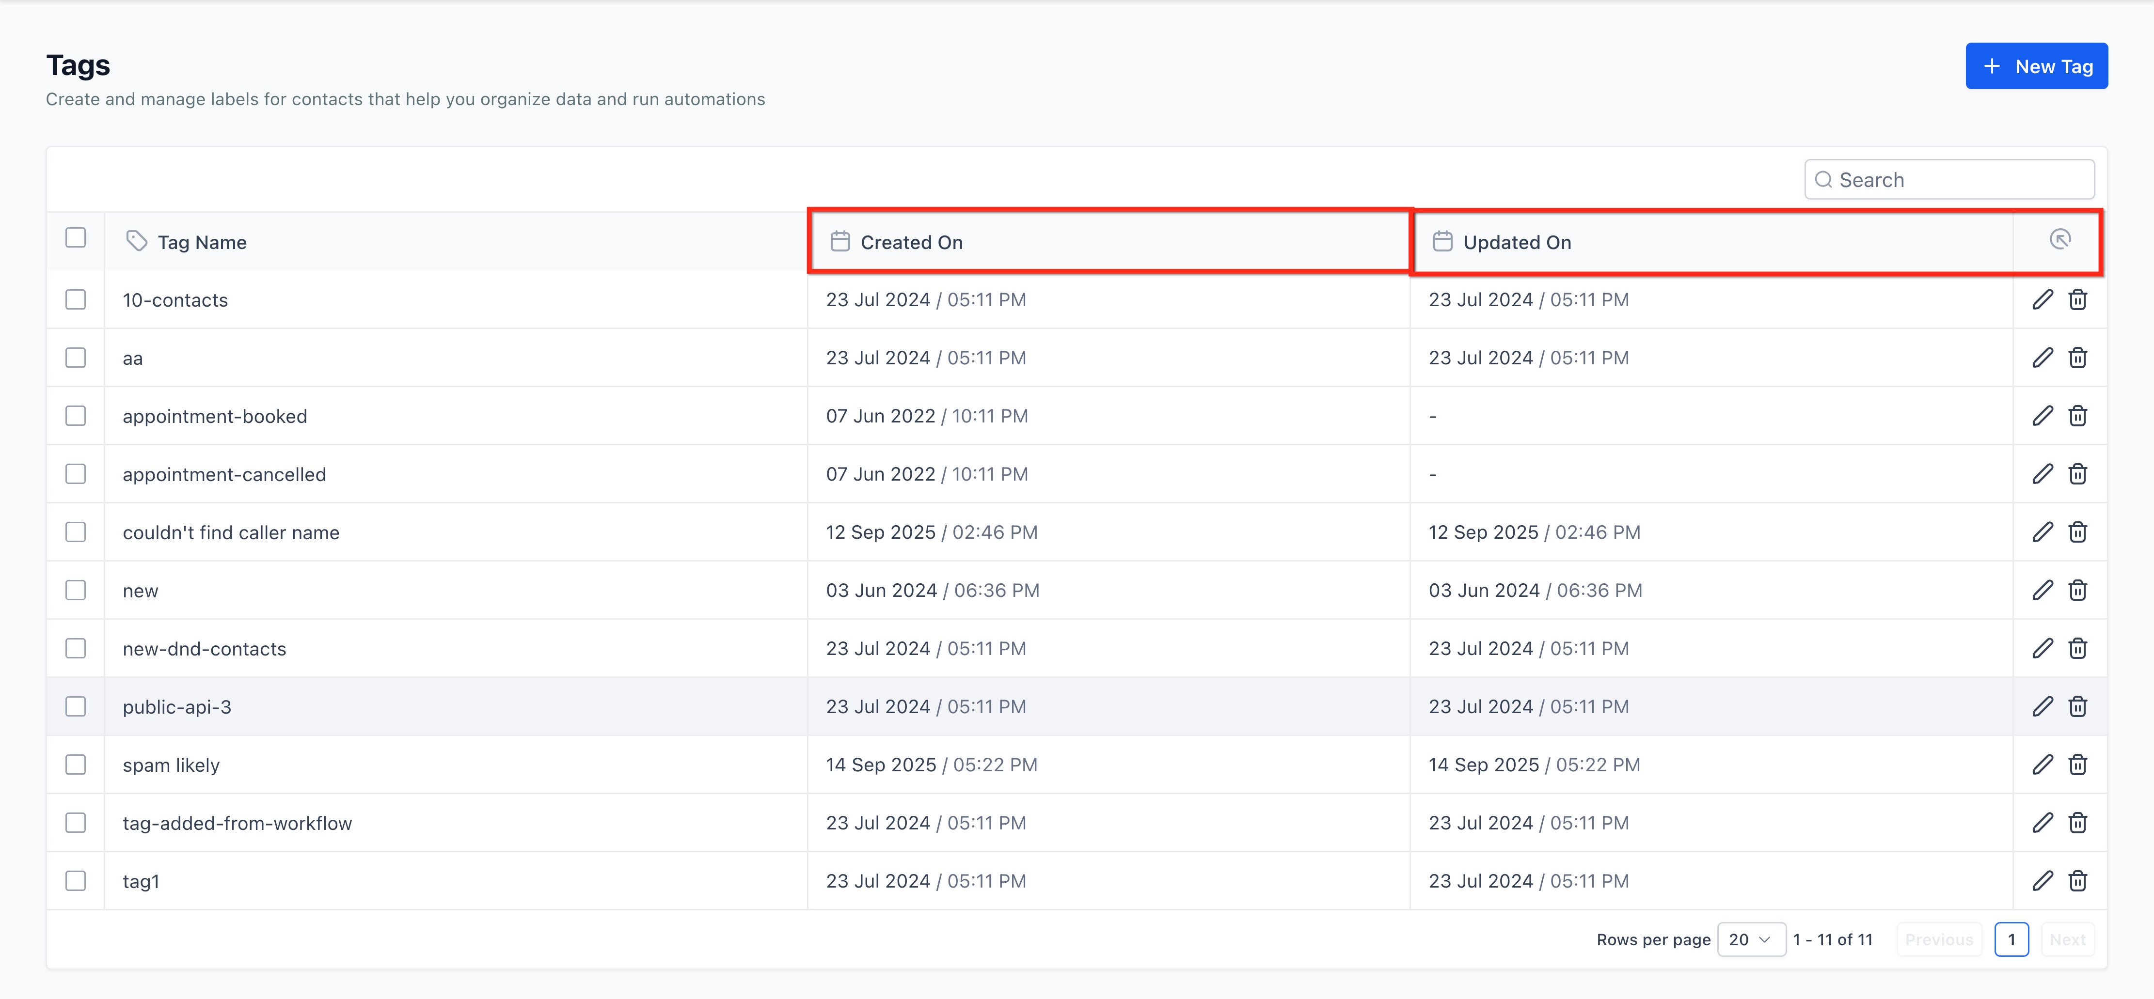
Task: Focus the Search input field
Action: pos(1957,180)
